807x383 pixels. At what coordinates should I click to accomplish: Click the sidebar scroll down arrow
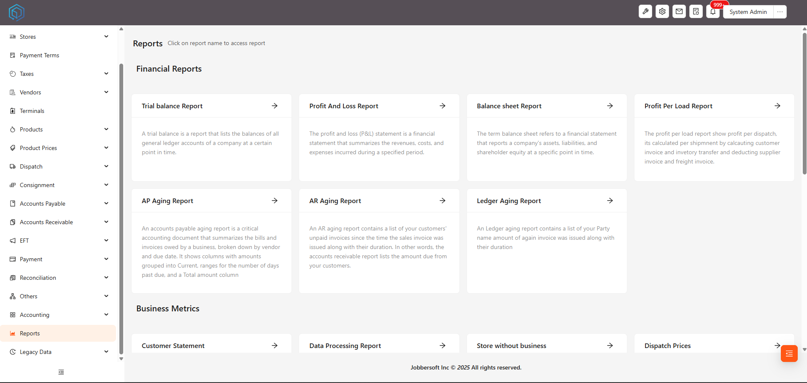click(x=121, y=359)
